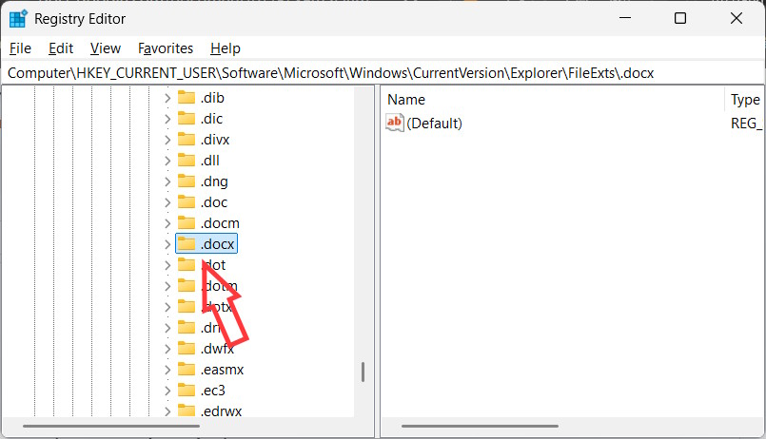Expand the .divx key
Viewport: 766px width, 439px height.
167,140
